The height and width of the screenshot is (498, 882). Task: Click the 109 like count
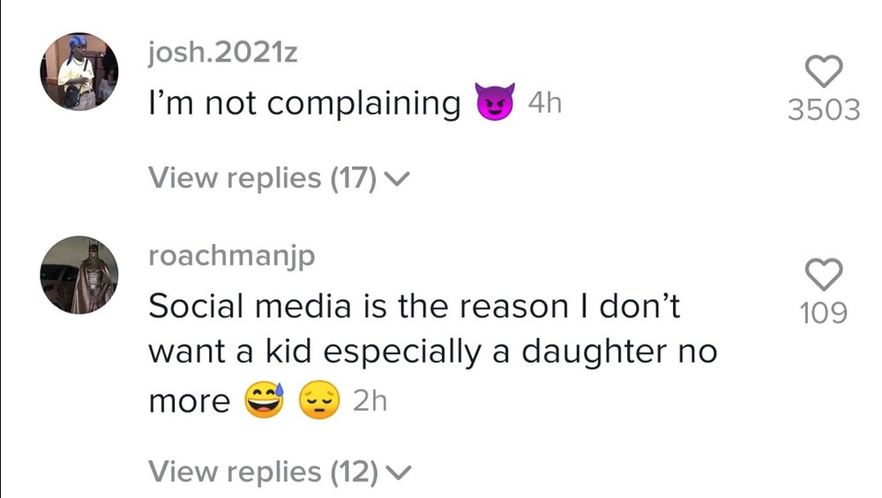tap(826, 312)
